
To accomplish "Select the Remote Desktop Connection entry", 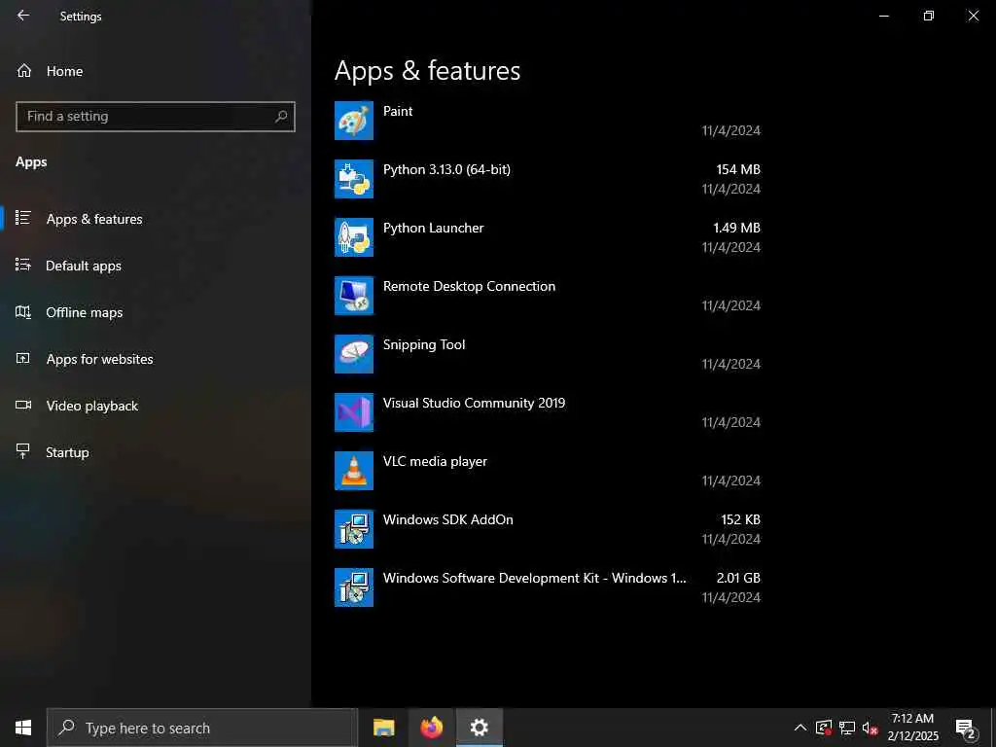I will coord(469,287).
